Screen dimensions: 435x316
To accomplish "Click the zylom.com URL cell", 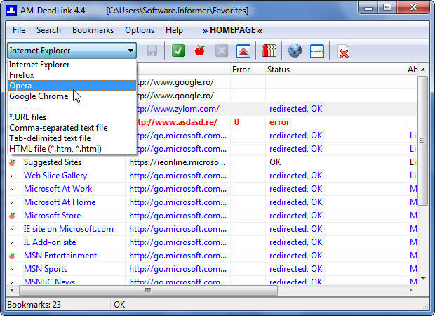I will pyautogui.click(x=178, y=109).
